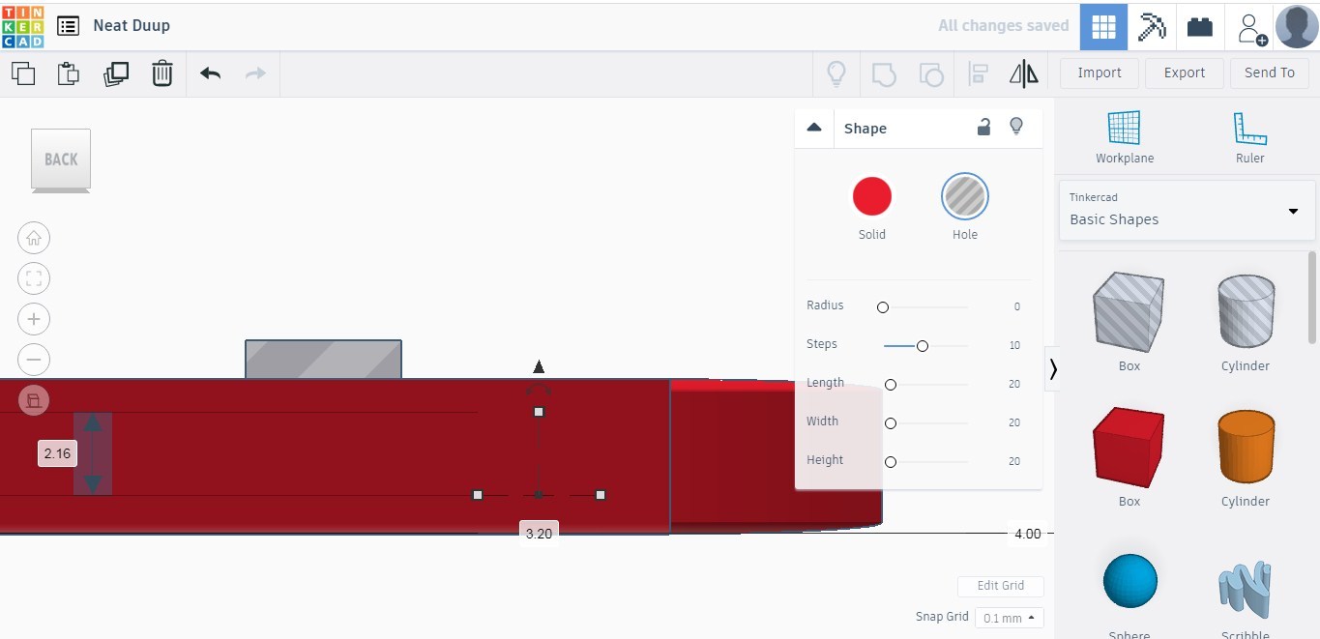The height and width of the screenshot is (639, 1320).
Task: Select the Scribble shape
Action: (1246, 590)
